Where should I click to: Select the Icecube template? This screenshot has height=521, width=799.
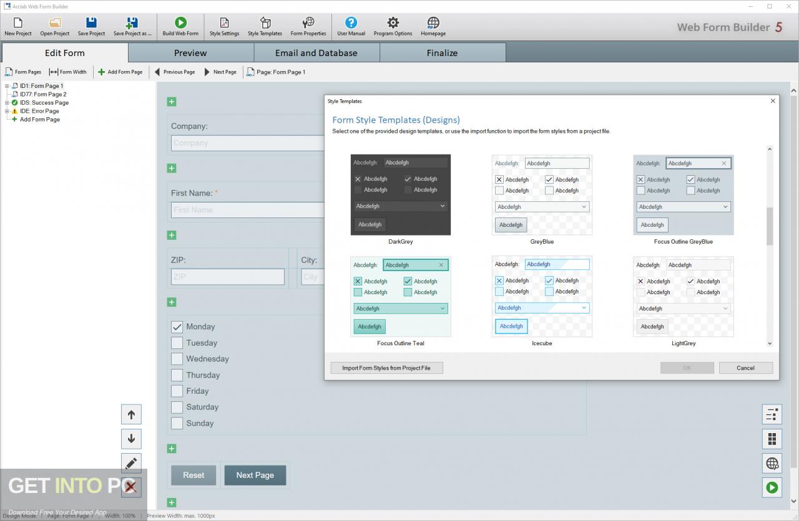click(x=542, y=297)
